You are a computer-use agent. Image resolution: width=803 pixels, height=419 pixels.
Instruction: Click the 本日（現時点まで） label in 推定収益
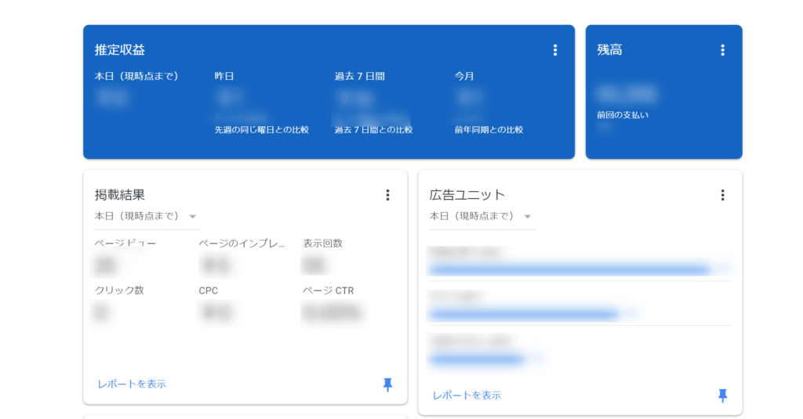[x=136, y=76]
